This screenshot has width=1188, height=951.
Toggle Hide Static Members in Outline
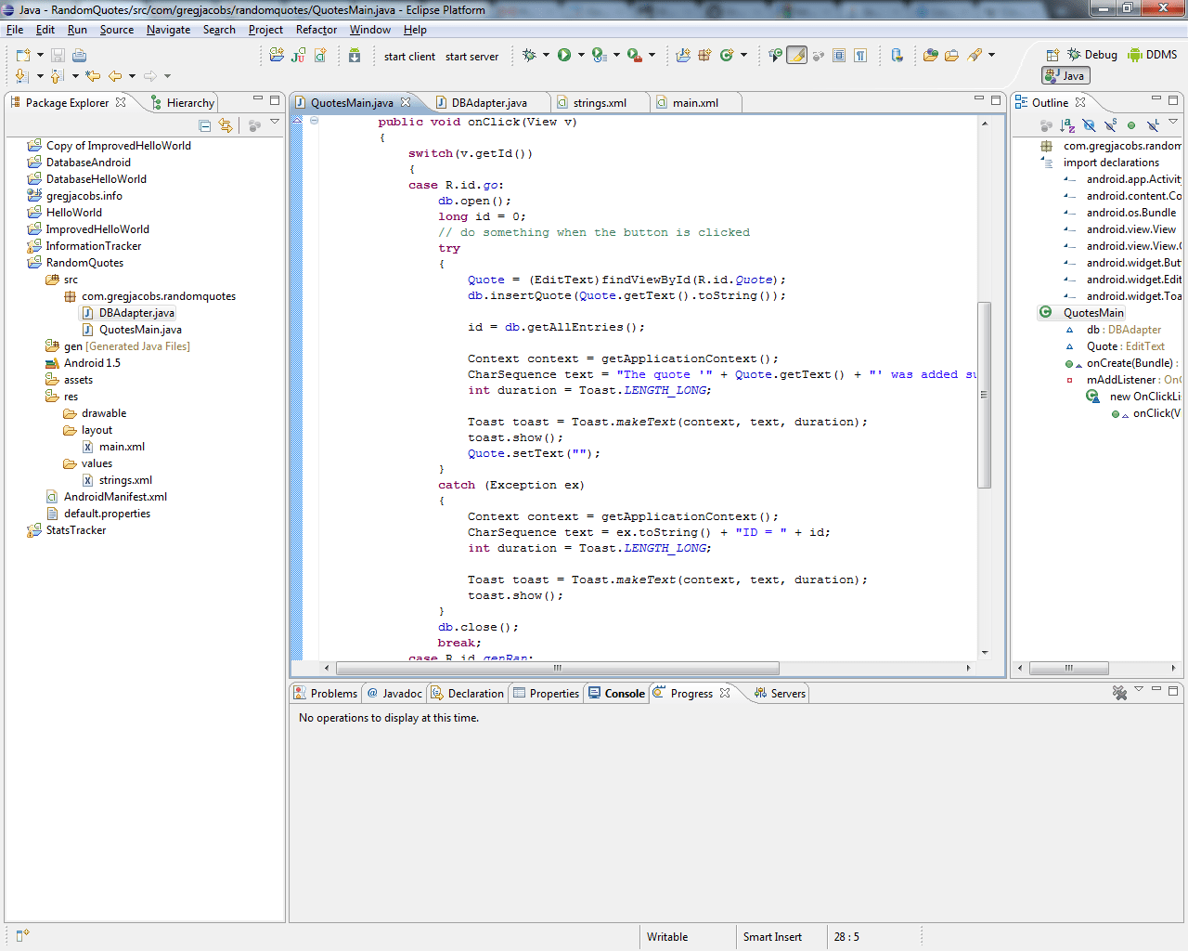pyautogui.click(x=1110, y=125)
